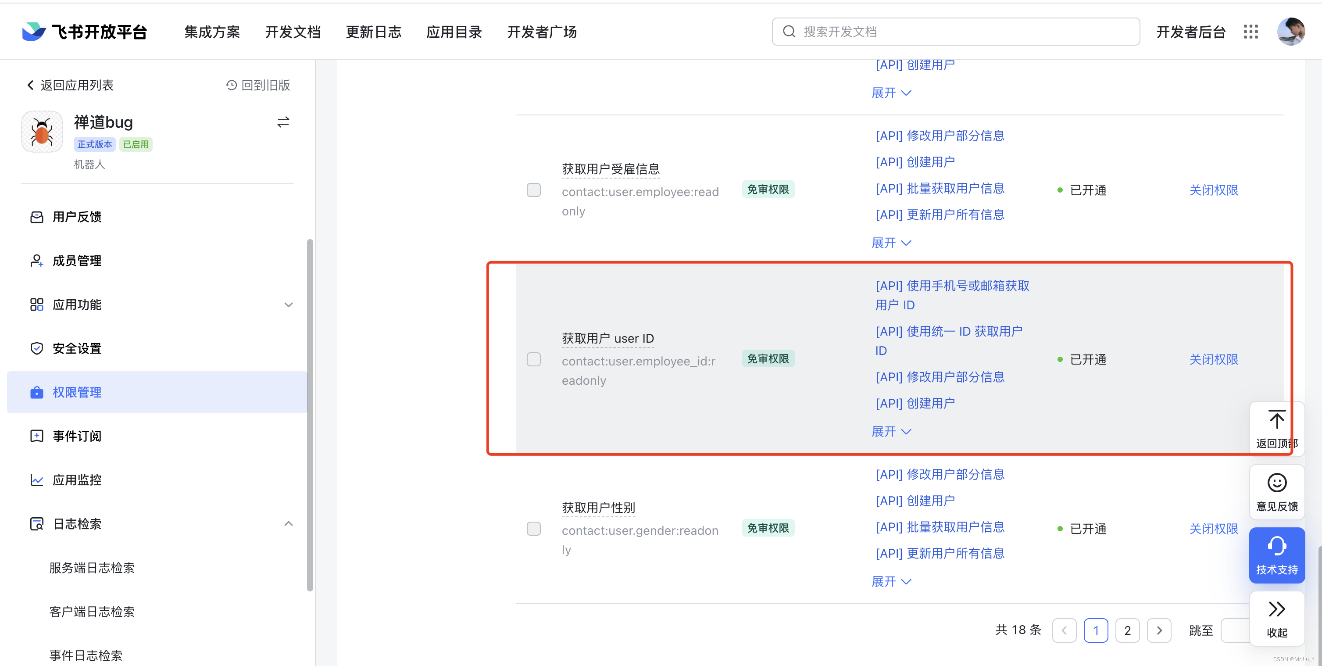Open 更新日志 in top navigation
Image resolution: width=1322 pixels, height=666 pixels.
point(373,32)
